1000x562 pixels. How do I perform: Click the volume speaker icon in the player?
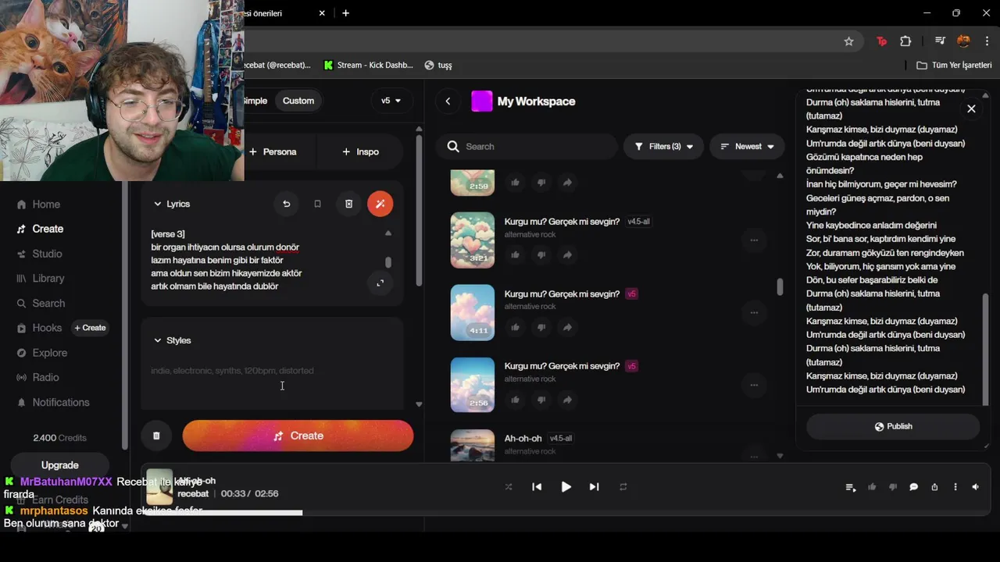975,487
